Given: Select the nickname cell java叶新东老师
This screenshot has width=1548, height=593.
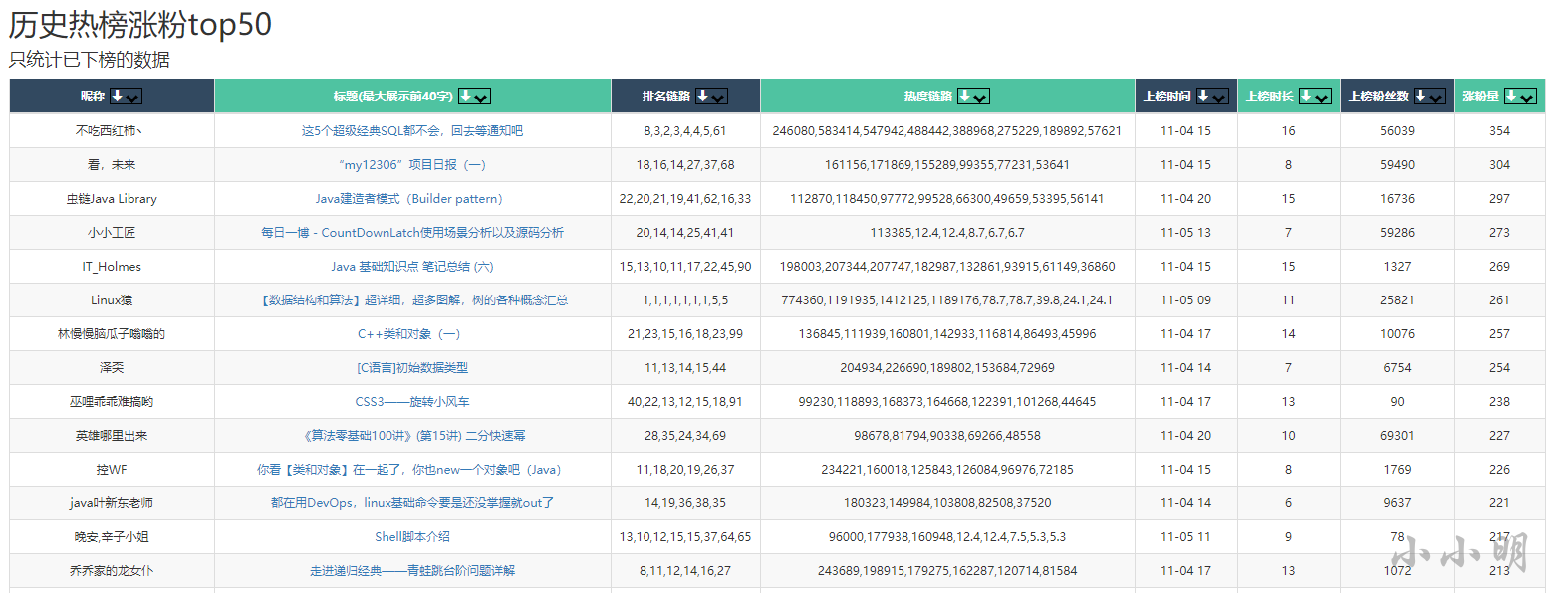Looking at the screenshot, I should pos(112,503).
